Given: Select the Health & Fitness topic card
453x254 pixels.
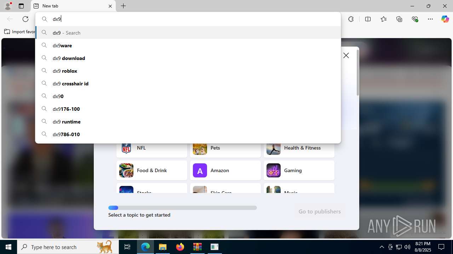Looking at the screenshot, I should tap(299, 150).
